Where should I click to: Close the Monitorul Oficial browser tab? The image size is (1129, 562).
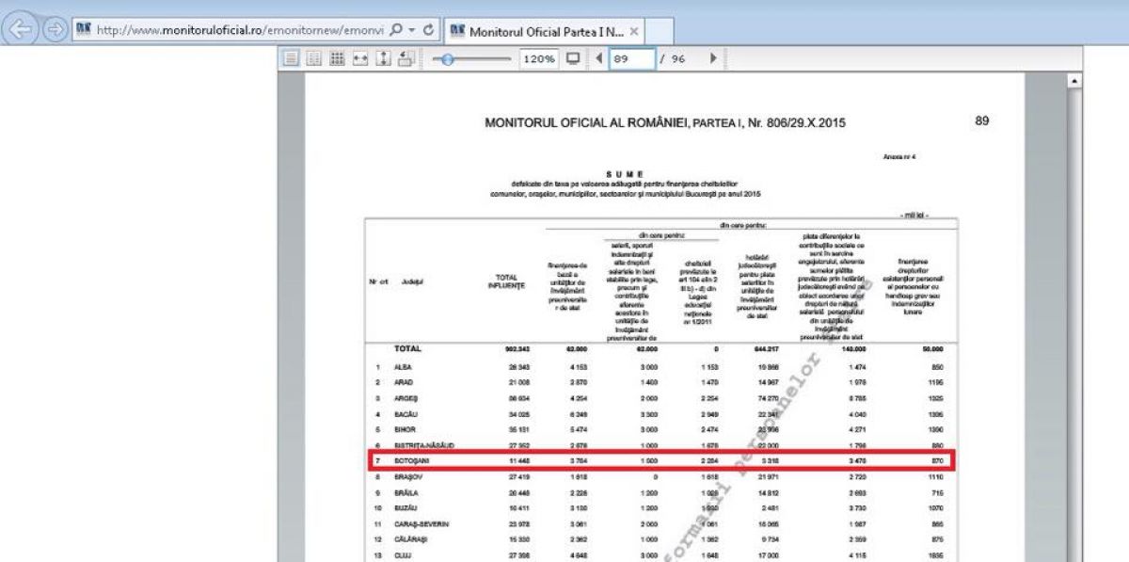[634, 31]
